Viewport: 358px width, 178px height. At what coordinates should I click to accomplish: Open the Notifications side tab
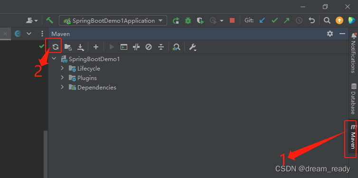pos(353,53)
